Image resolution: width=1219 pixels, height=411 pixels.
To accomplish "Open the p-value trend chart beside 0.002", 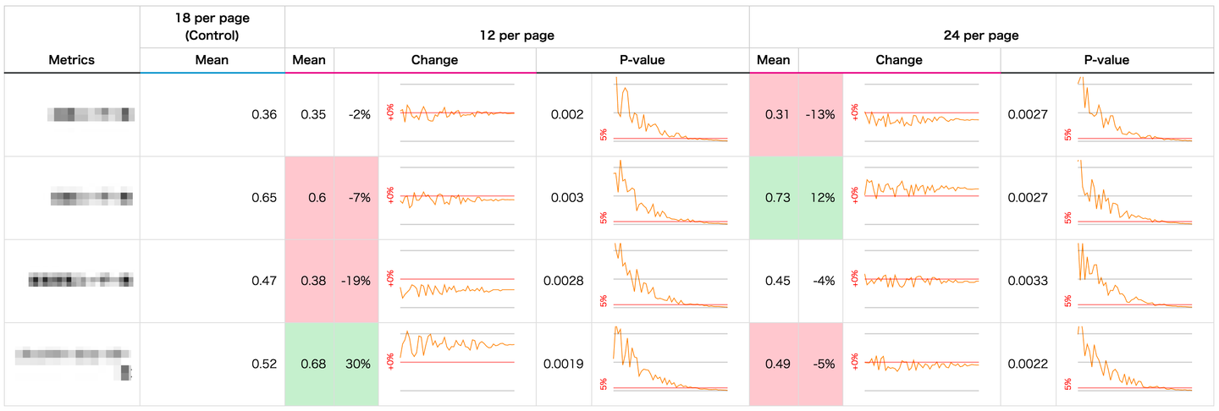I will tap(670, 114).
